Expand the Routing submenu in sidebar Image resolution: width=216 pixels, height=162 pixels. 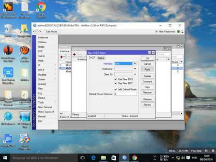[46, 75]
